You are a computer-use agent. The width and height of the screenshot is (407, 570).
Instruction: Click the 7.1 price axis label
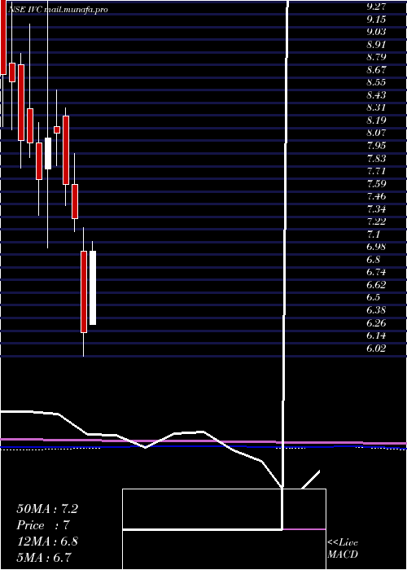[373, 235]
